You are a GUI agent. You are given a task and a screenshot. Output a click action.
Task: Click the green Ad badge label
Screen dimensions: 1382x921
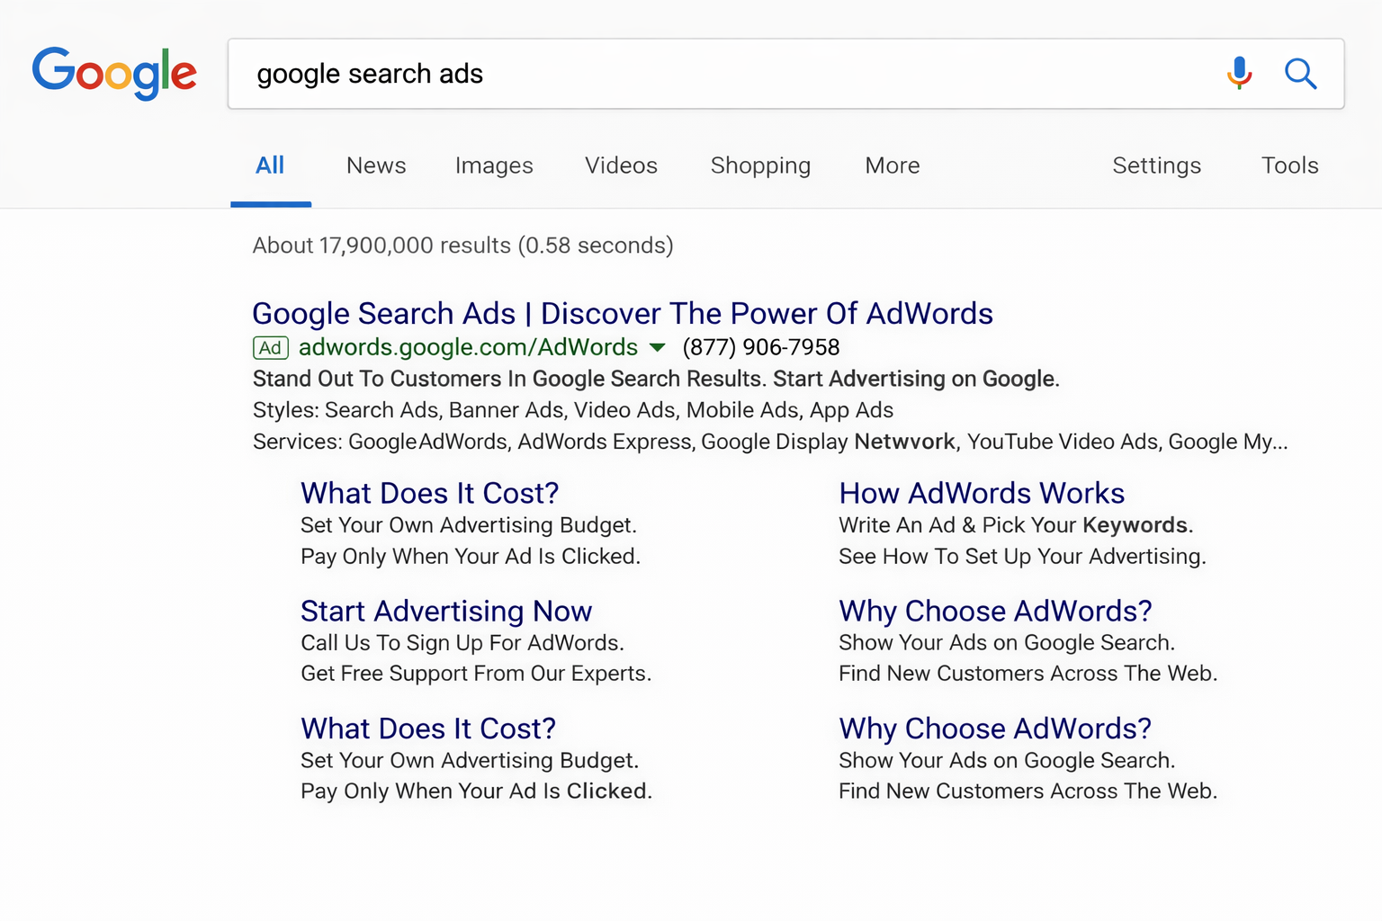pyautogui.click(x=270, y=347)
